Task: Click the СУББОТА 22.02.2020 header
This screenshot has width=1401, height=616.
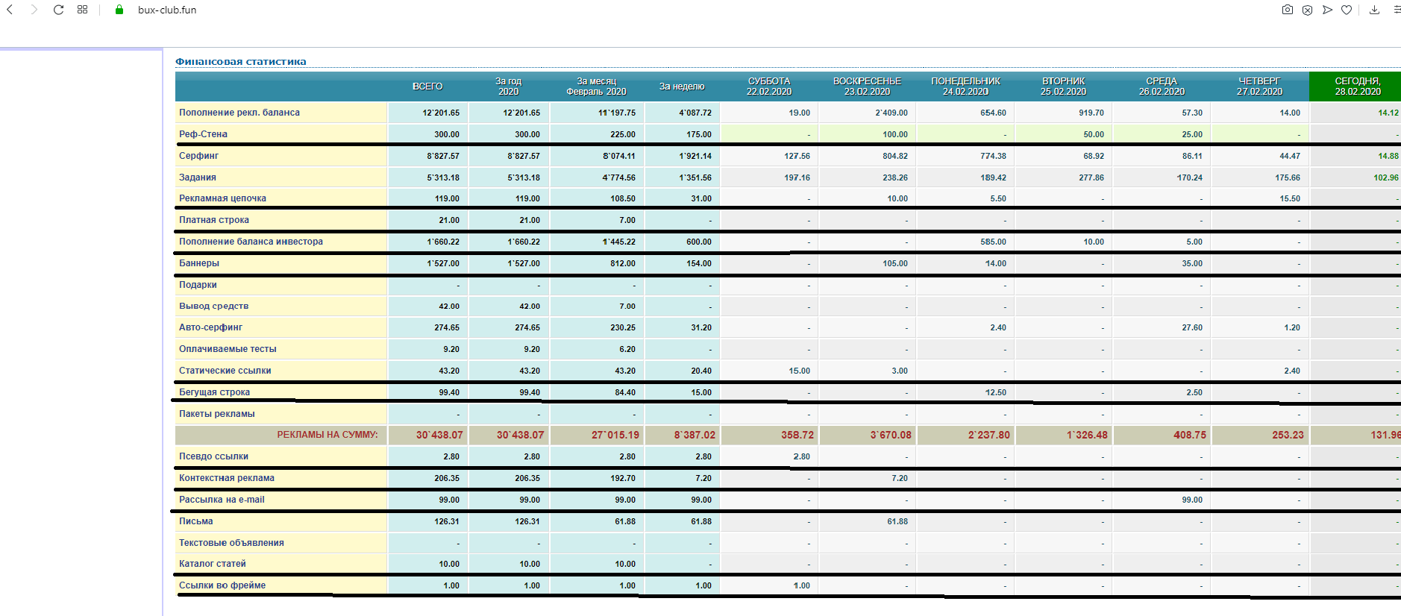Action: (769, 87)
